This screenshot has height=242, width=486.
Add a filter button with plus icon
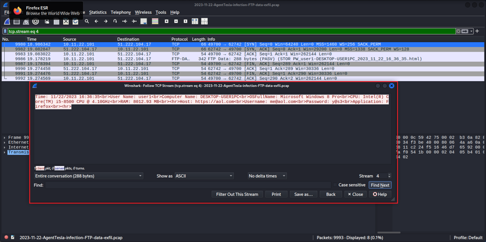[x=477, y=31]
